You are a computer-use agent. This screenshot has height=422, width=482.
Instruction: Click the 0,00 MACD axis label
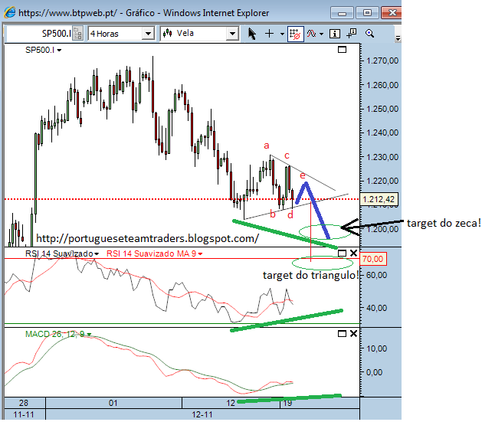click(x=375, y=372)
